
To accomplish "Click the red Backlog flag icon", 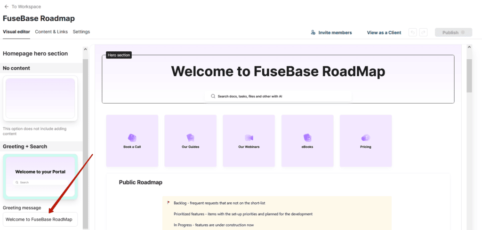I will 169,203.
